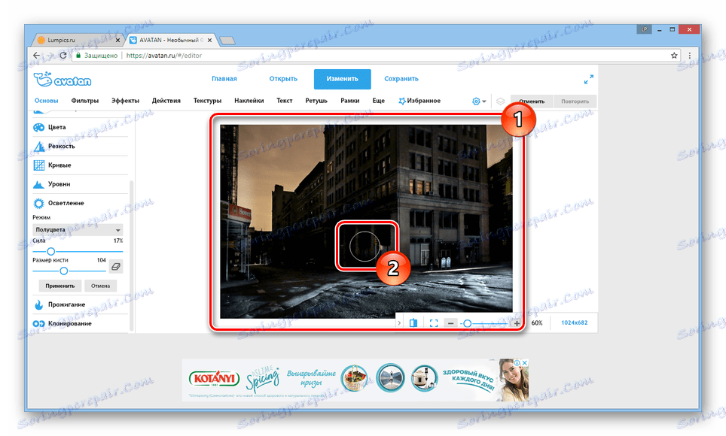Adjust the zoom level slider
The height and width of the screenshot is (436, 726).
coord(484,323)
